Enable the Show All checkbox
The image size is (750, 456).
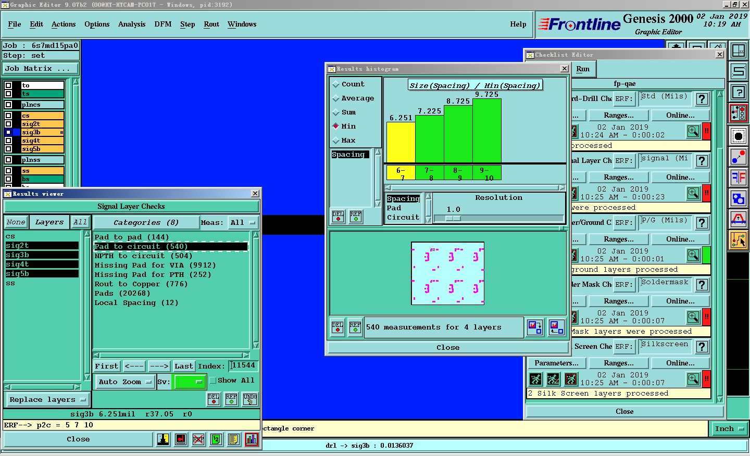tap(213, 381)
